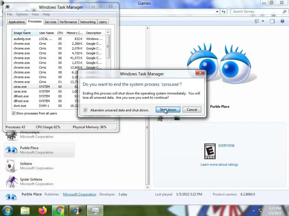Toggle Show processes from all users

point(14,113)
